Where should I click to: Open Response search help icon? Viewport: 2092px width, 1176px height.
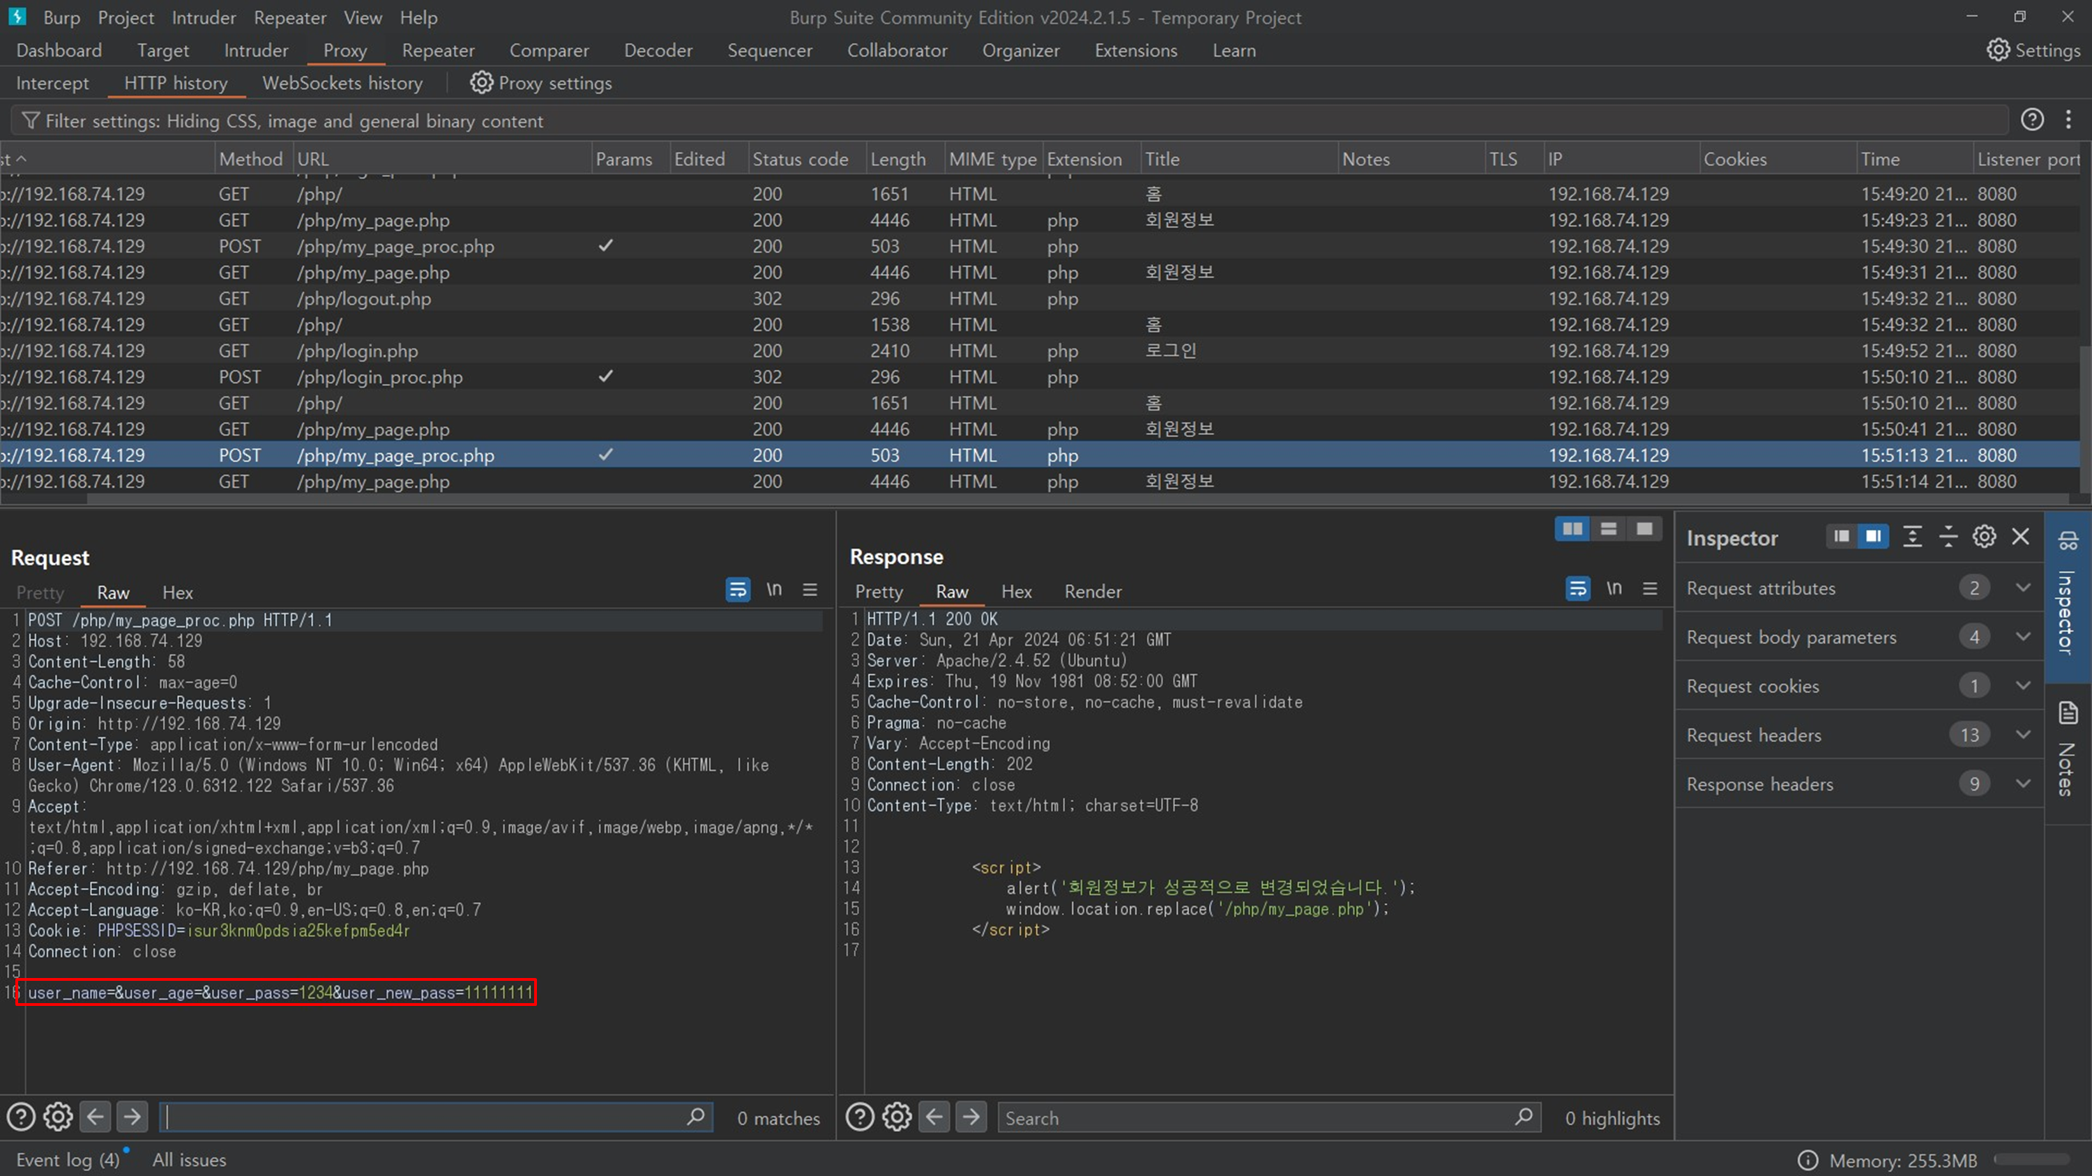tap(860, 1117)
